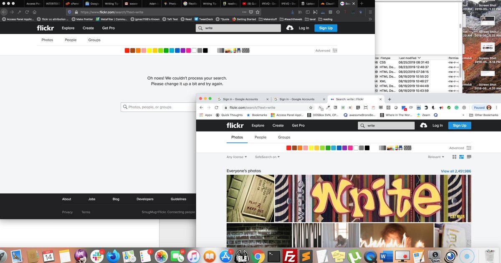Click Sign Up button in Chrome Flickr

[460, 125]
